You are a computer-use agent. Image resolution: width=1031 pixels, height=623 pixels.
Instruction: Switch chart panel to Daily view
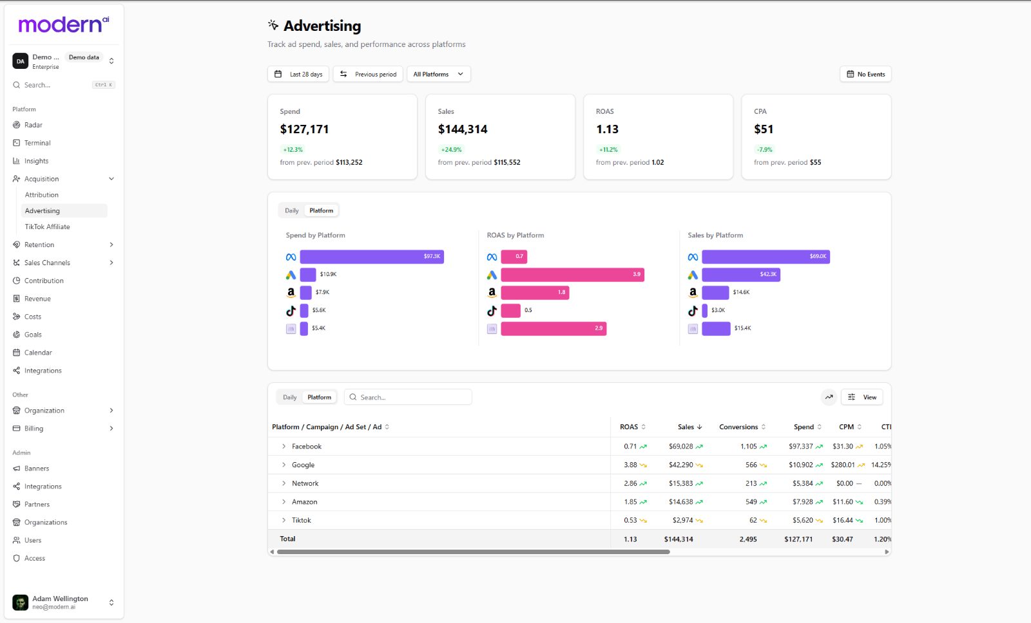292,210
